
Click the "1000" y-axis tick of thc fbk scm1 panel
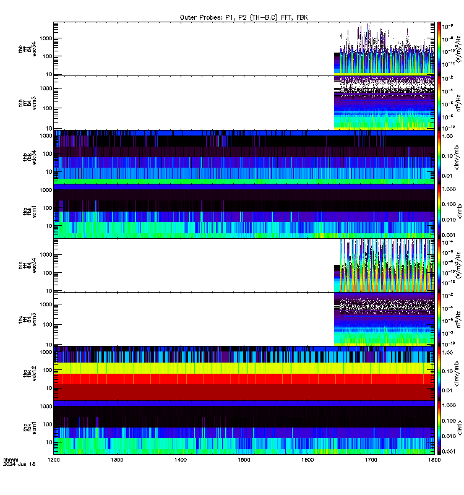(x=46, y=407)
